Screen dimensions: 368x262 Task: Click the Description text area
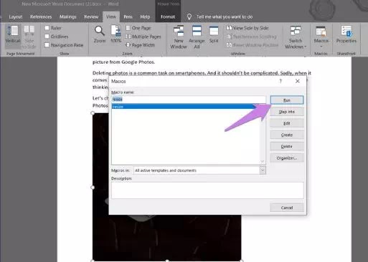pyautogui.click(x=207, y=190)
